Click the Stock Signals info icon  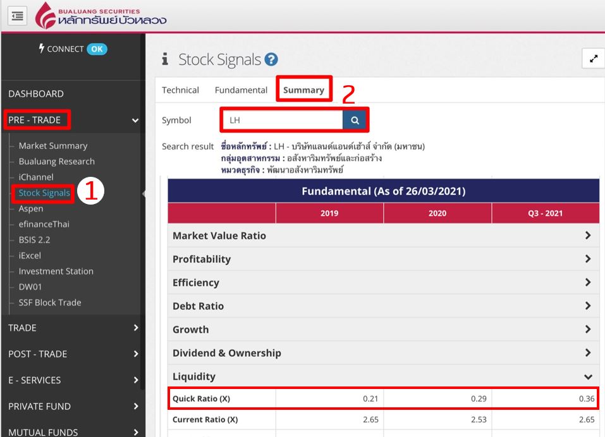pos(165,60)
